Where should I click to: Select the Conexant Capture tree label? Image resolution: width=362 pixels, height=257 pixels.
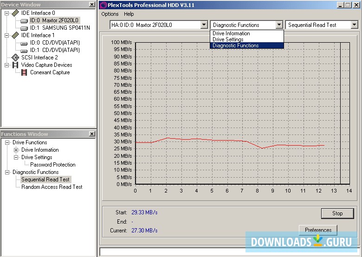pos(50,72)
